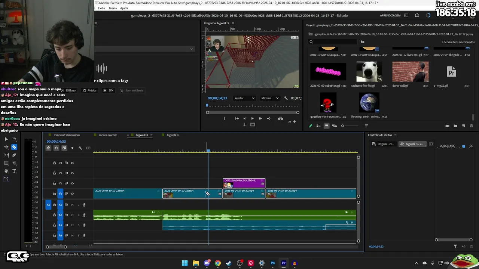Select the purple clip on track V2
Screen dimensions: 479x269
tap(244, 183)
